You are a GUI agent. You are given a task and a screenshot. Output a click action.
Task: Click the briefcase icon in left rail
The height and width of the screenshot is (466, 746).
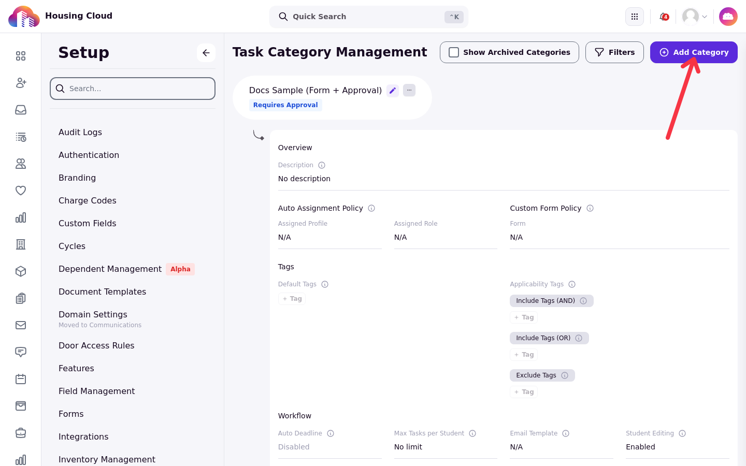(x=21, y=433)
